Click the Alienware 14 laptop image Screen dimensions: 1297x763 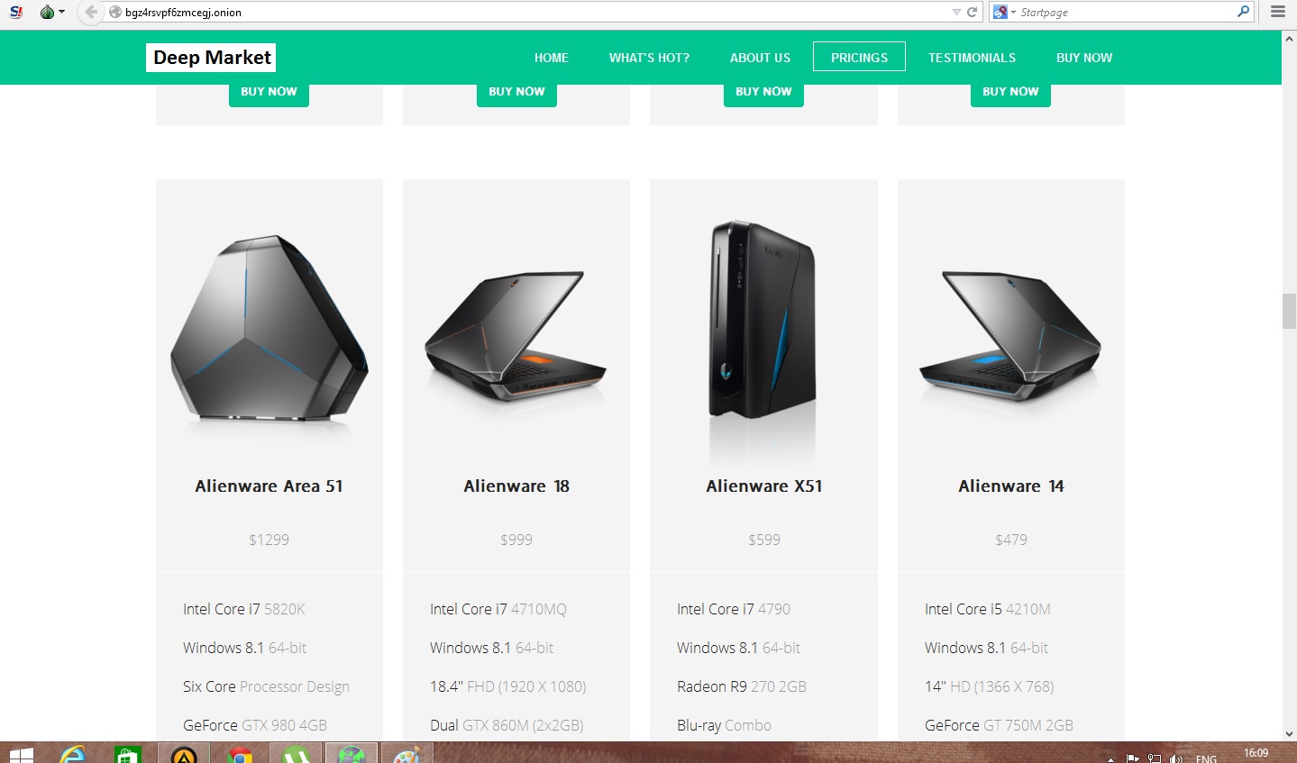(1010, 335)
